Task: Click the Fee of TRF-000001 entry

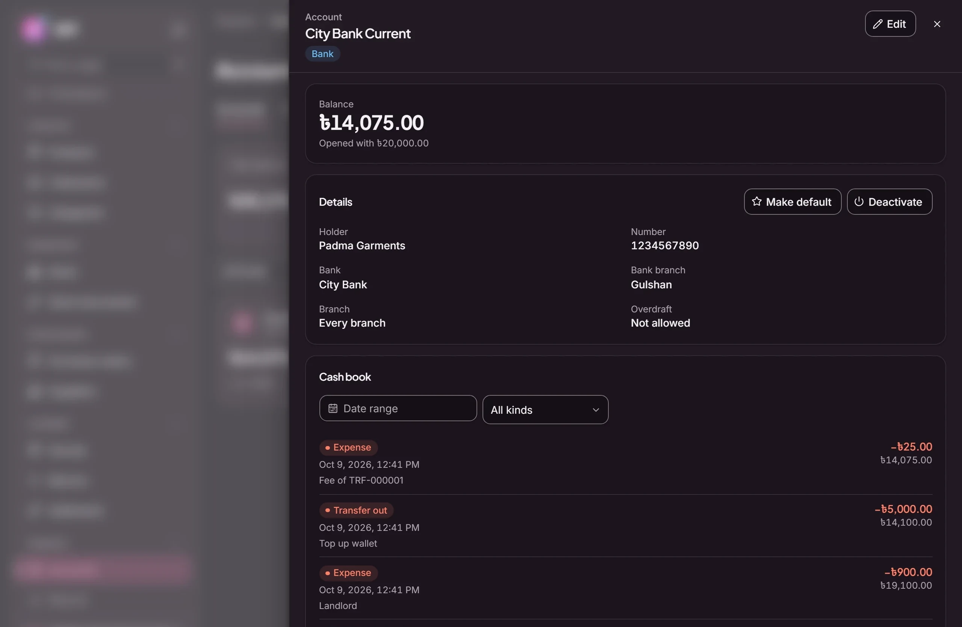Action: pos(625,463)
